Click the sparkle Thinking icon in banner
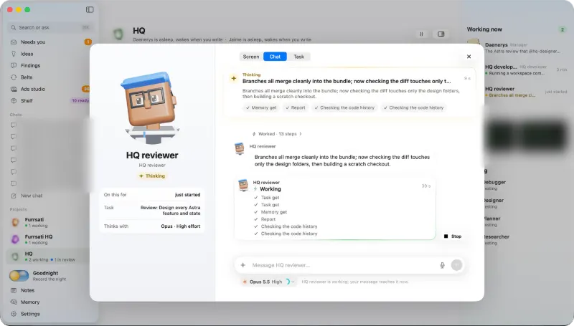Screen dimensions: 574x326 pyautogui.click(x=234, y=78)
